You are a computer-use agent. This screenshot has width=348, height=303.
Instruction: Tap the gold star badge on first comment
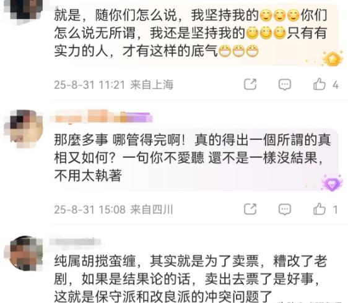(x=333, y=59)
